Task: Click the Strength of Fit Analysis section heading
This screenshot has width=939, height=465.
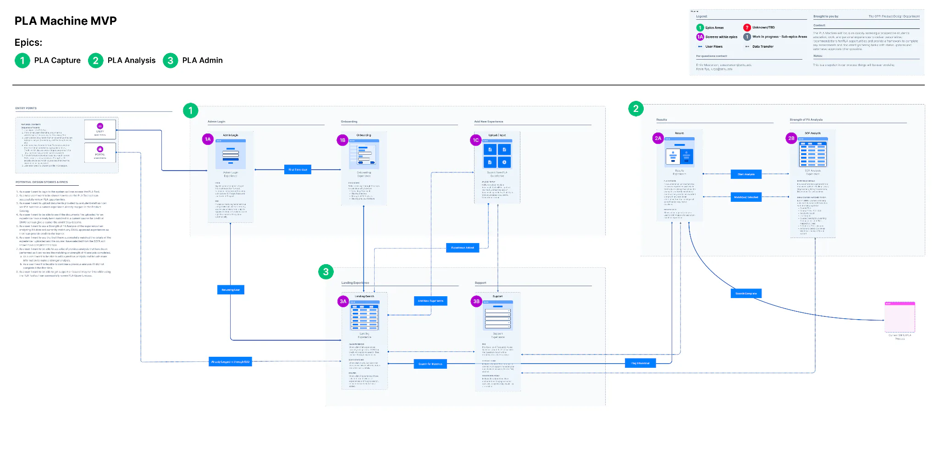Action: click(806, 120)
